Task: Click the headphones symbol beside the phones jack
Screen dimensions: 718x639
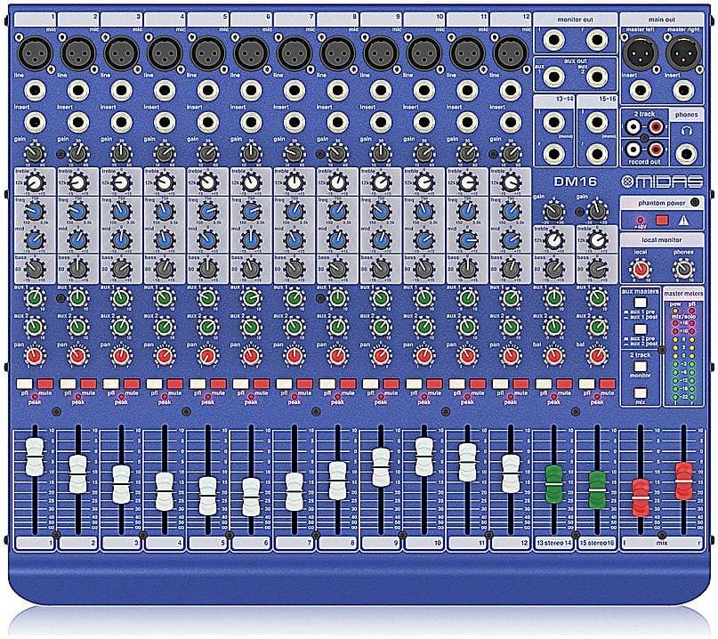Action: point(688,129)
